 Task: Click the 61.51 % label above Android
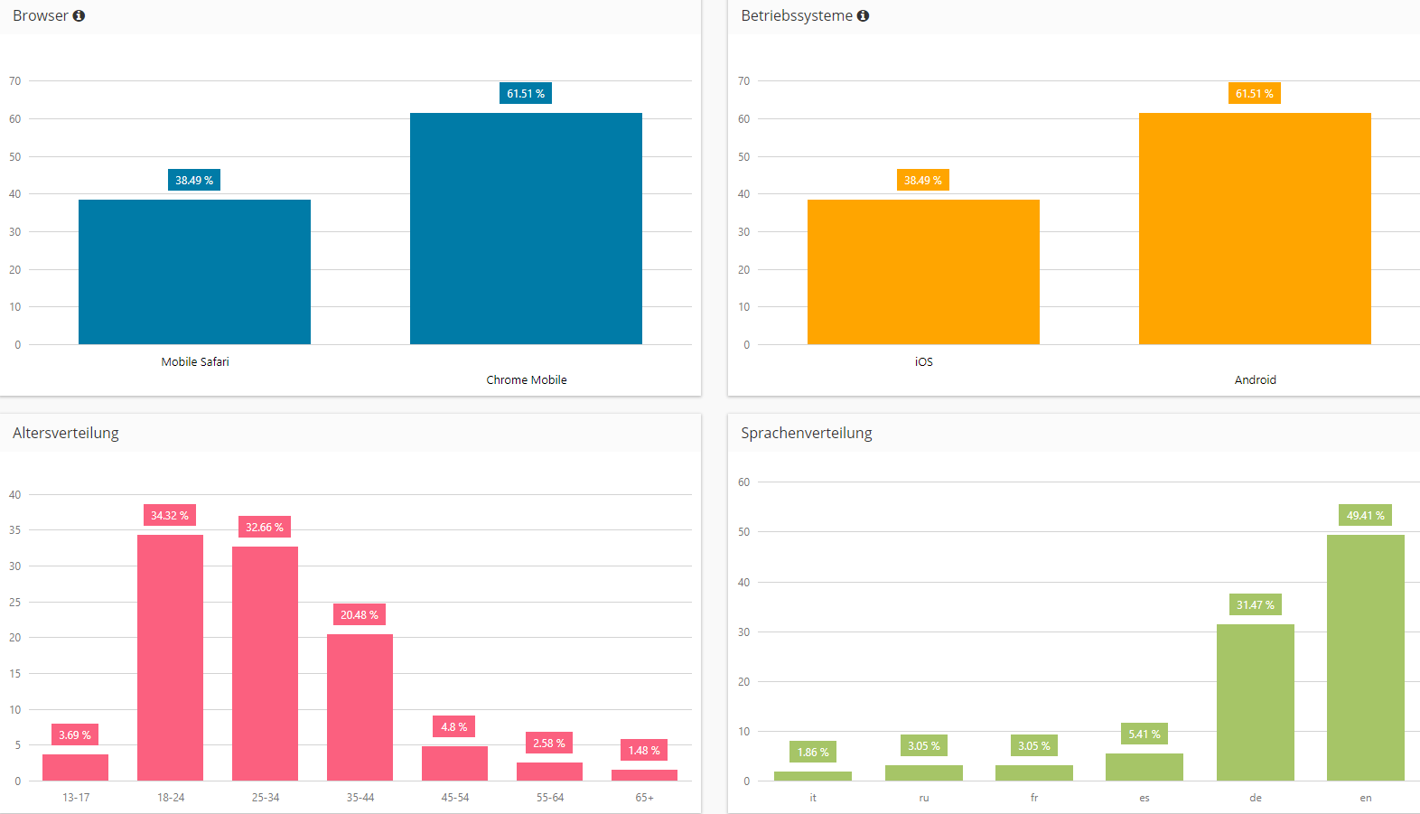click(x=1255, y=93)
